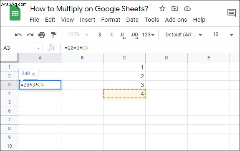Click the Redo arrow icon

coord(30,35)
